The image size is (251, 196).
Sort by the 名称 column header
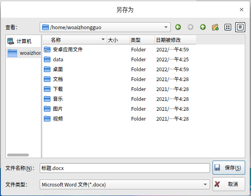point(74,40)
